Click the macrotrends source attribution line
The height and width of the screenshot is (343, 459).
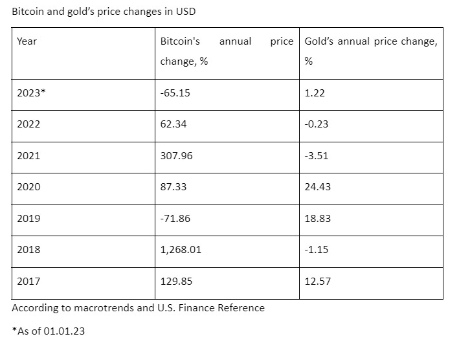tap(138, 308)
